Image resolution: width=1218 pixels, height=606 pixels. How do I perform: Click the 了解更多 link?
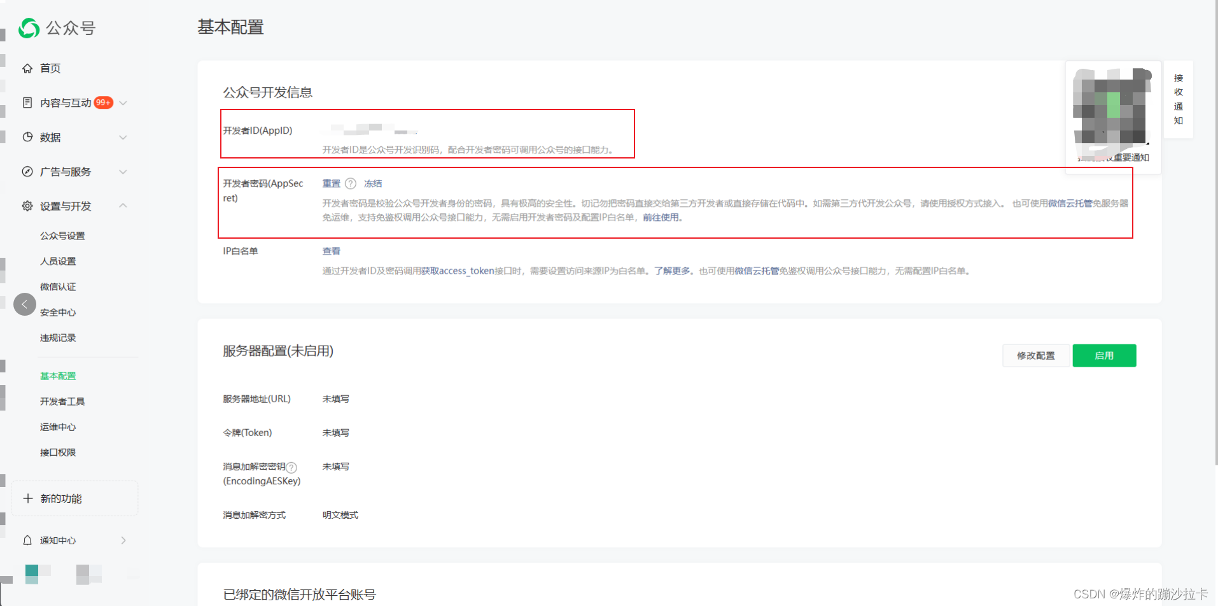coord(672,271)
